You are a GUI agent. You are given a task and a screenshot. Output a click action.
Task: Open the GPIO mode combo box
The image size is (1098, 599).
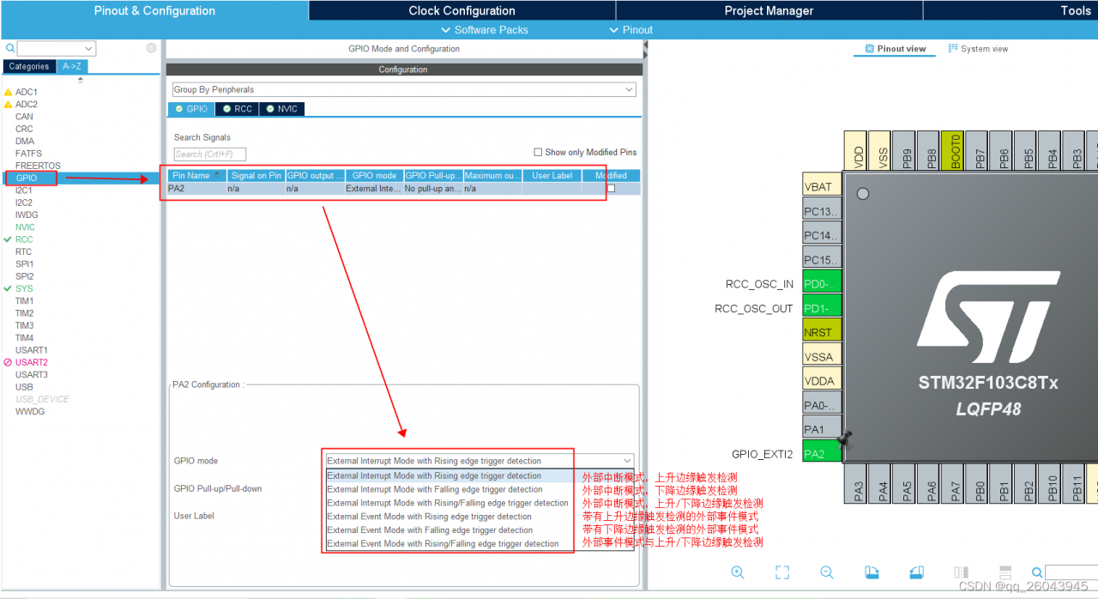[479, 461]
